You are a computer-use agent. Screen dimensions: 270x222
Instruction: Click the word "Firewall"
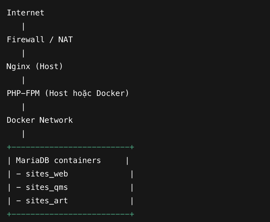click(x=25, y=40)
